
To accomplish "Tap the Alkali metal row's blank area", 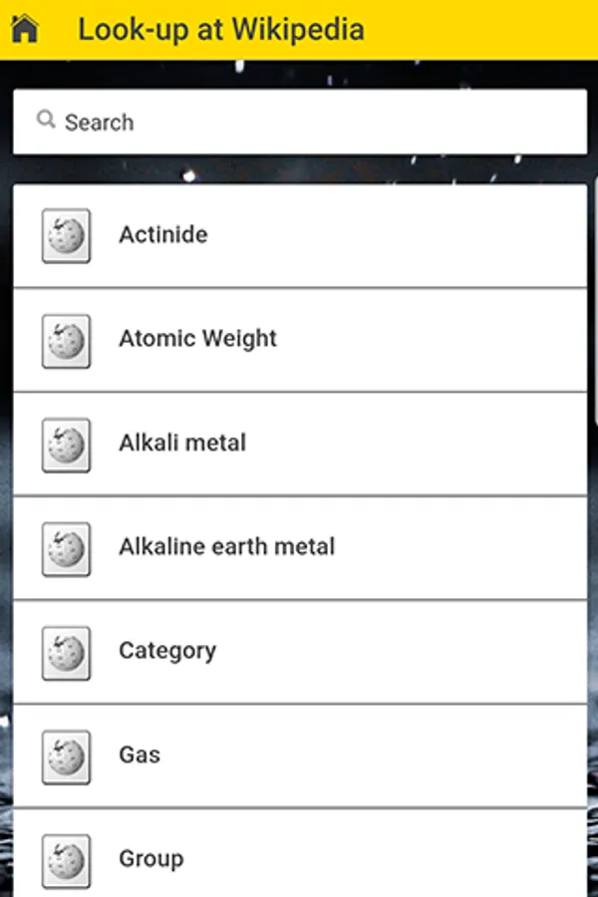I will pyautogui.click(x=429, y=444).
